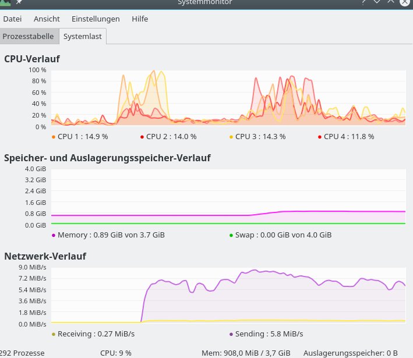Click the Receiving legend color dot
413x358 pixels.
point(54,334)
